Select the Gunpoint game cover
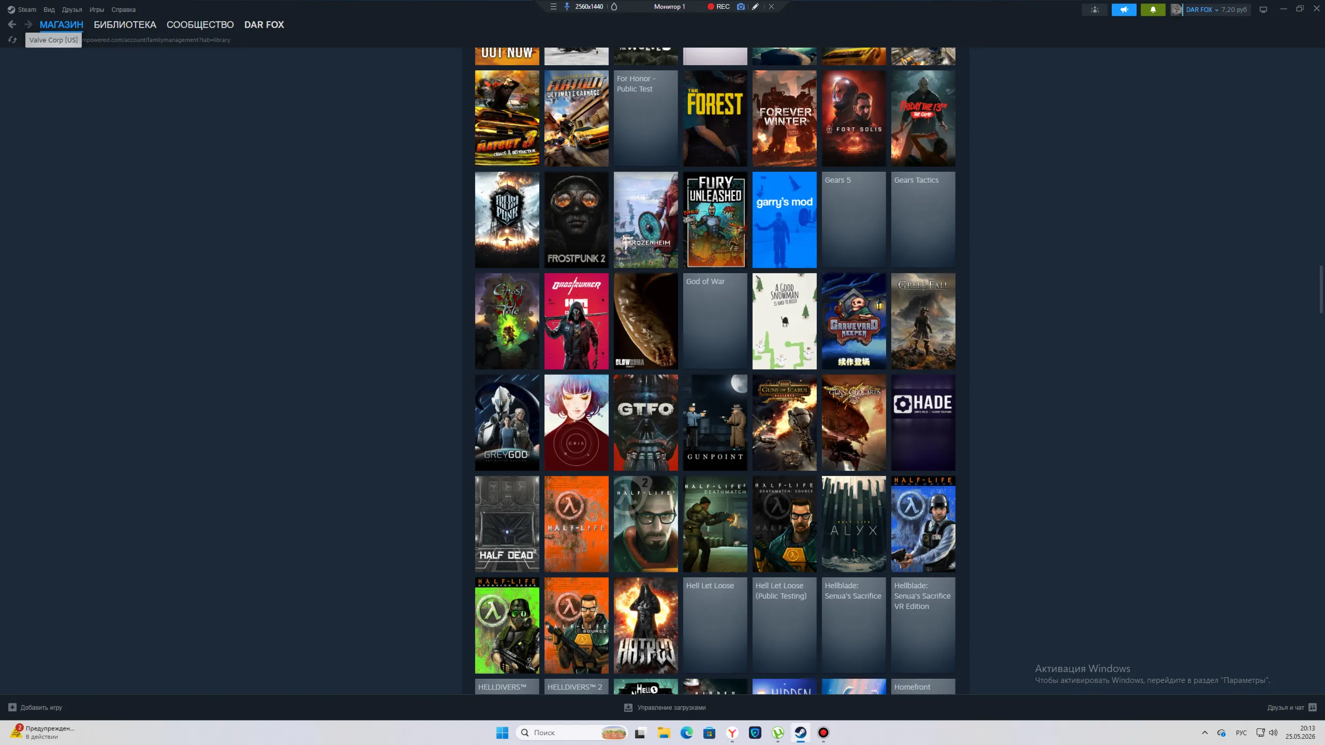The width and height of the screenshot is (1325, 745). (715, 423)
